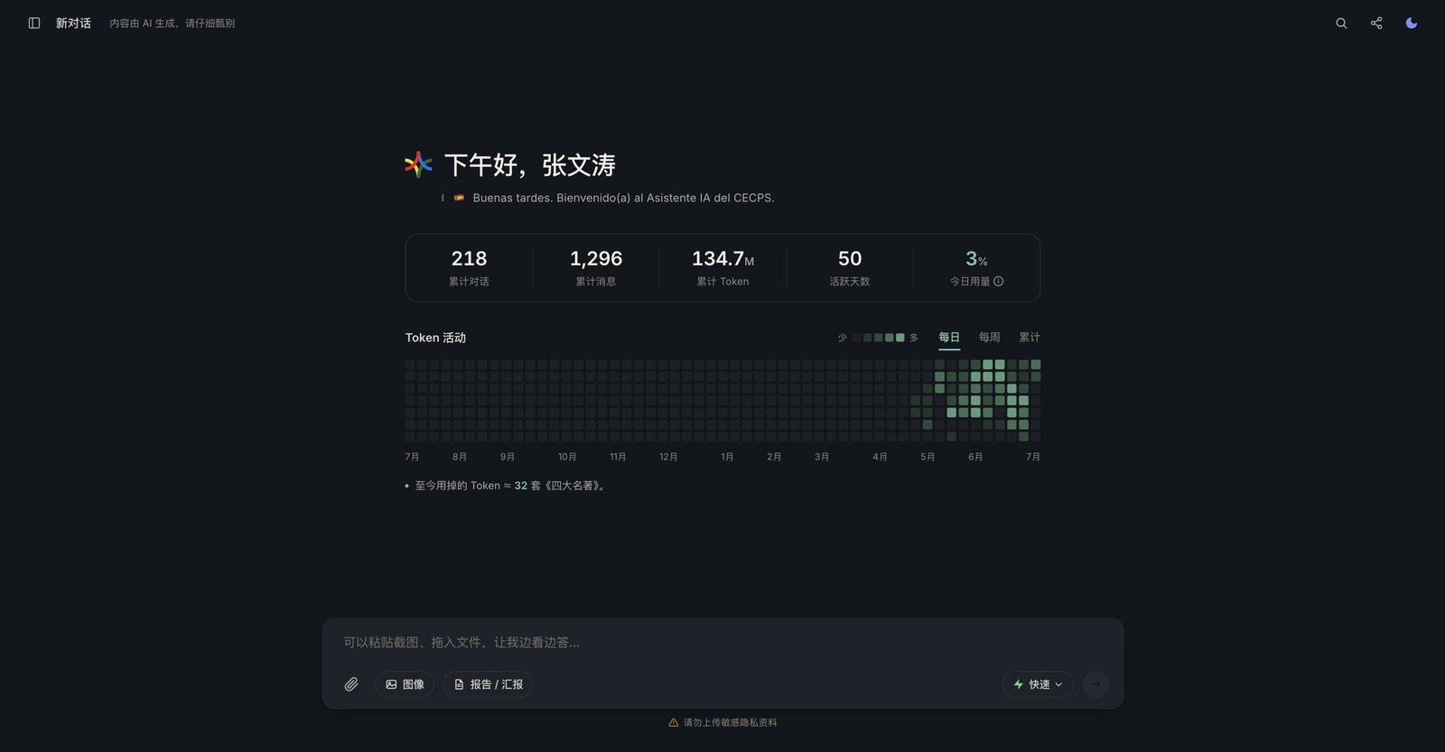Click the 报告 / 汇报 button
This screenshot has height=752, width=1445.
pyautogui.click(x=488, y=684)
